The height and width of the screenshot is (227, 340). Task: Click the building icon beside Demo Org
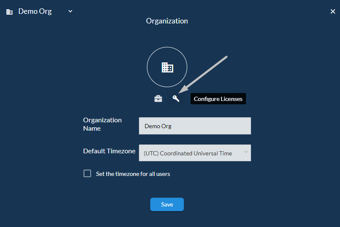pyautogui.click(x=9, y=12)
